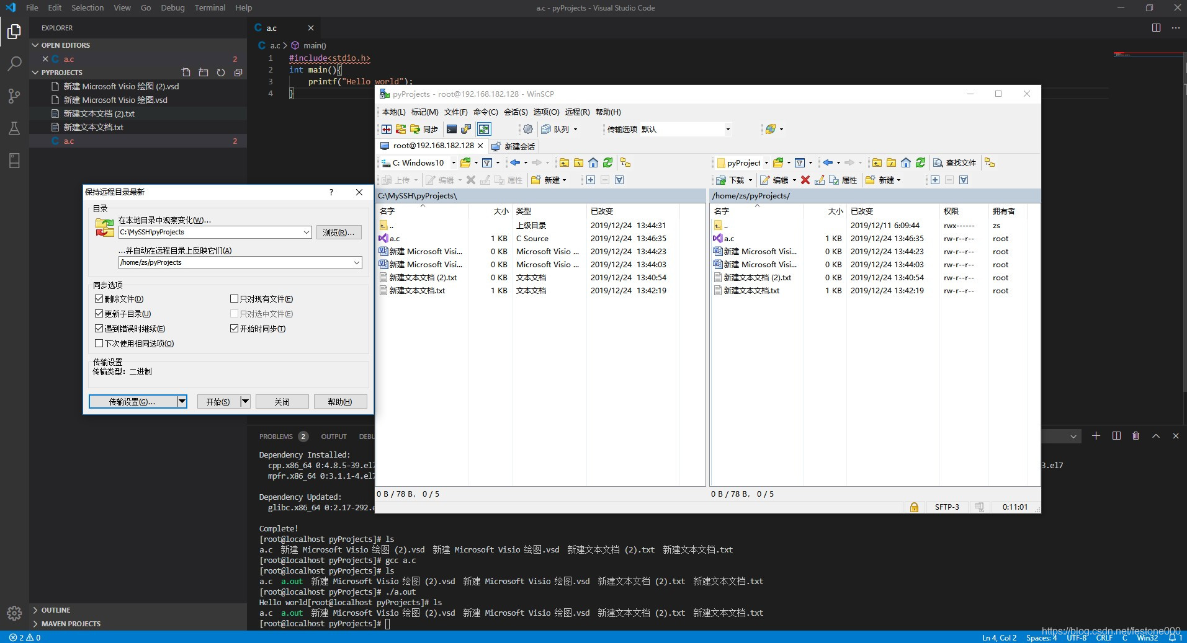Open VS Code Terminal menu
1187x643 pixels.
210,8
